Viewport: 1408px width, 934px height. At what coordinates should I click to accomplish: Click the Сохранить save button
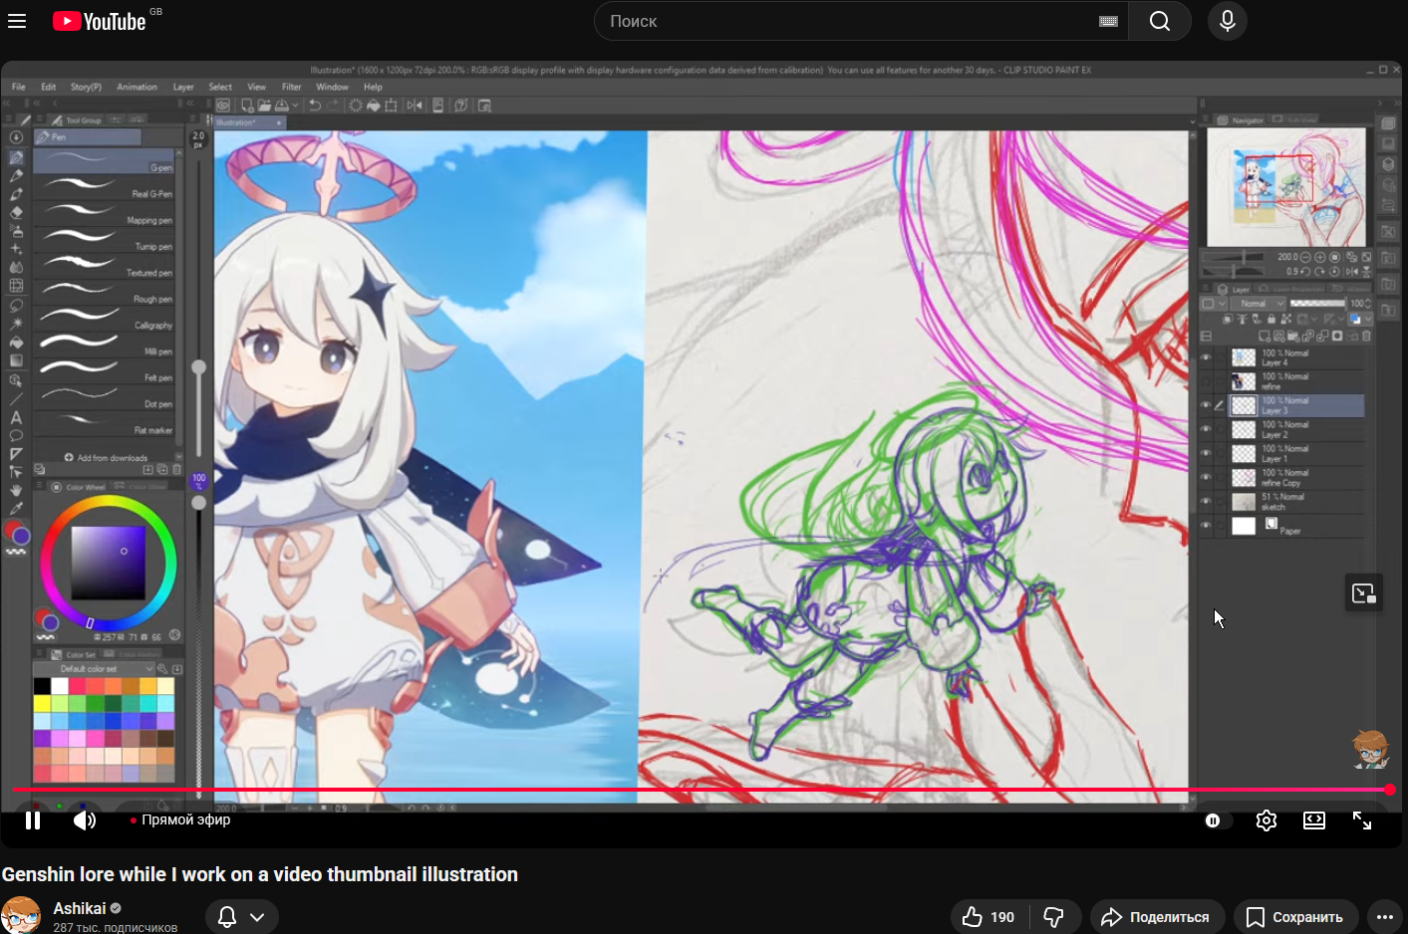pos(1295,917)
